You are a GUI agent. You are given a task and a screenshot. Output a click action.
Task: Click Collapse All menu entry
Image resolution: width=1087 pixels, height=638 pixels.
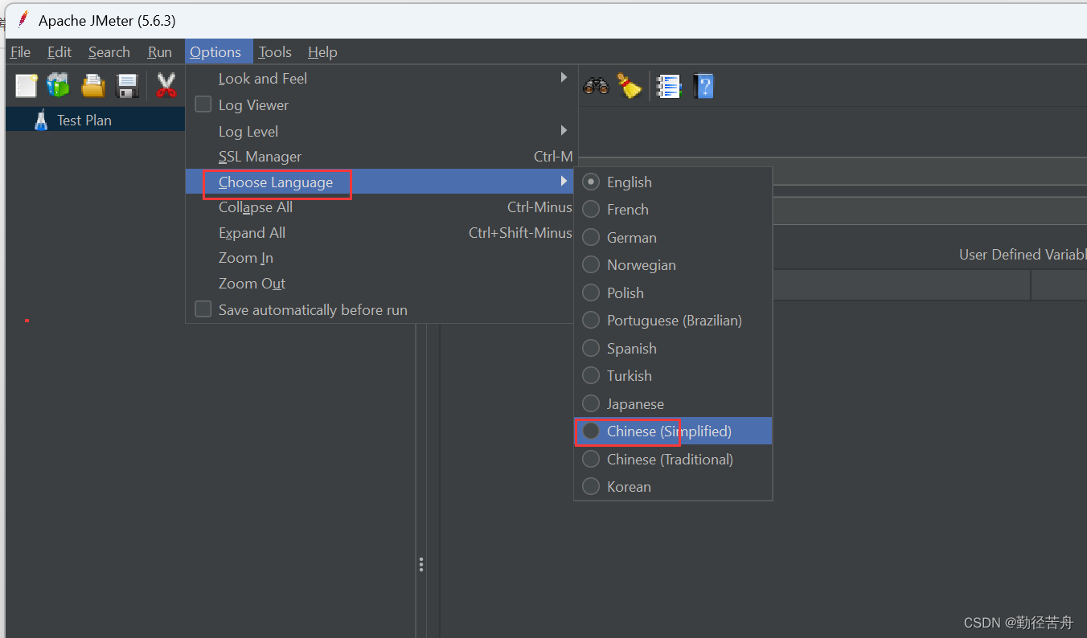pos(381,207)
